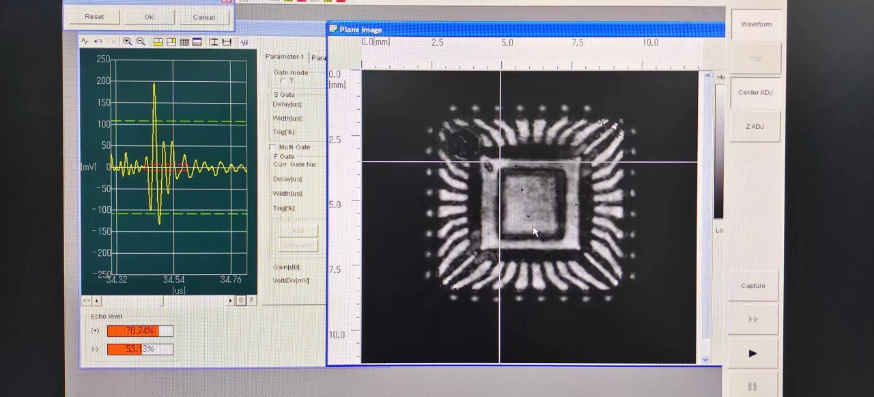Click the undo arrow icon
This screenshot has width=874, height=397.
98,42
